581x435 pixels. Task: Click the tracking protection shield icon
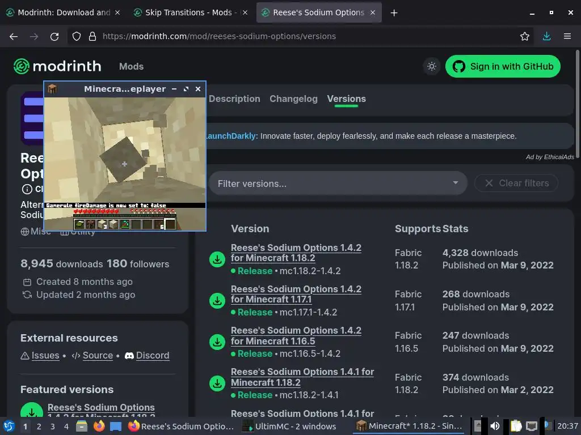point(77,36)
